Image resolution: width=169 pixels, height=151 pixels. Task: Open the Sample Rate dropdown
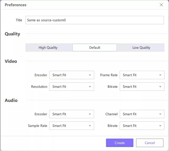pos(71,126)
